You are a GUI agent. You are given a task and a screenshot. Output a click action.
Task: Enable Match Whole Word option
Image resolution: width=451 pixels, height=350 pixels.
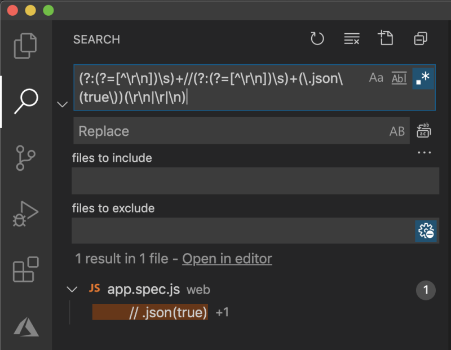(x=399, y=78)
